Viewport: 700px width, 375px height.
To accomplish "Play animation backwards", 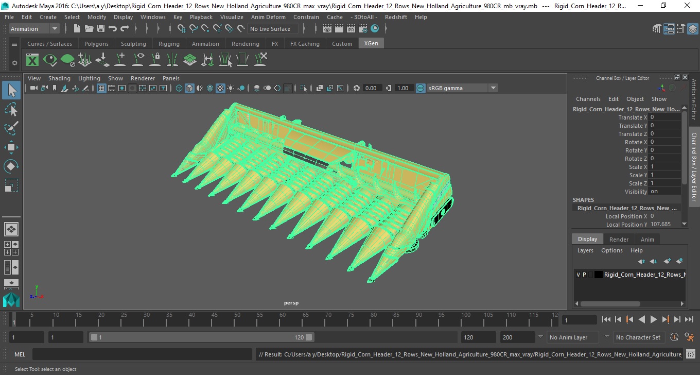I will (x=641, y=320).
